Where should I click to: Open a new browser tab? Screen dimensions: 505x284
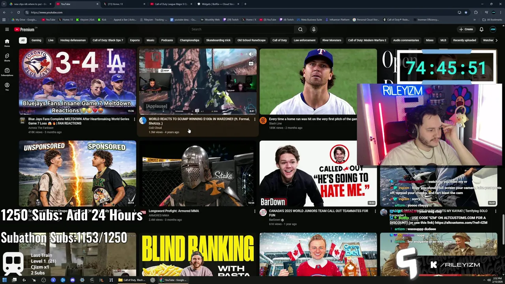tap(245, 4)
